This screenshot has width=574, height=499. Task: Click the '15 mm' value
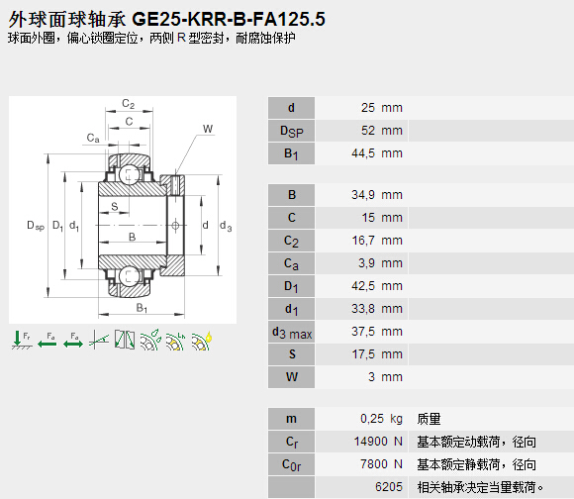(382, 218)
